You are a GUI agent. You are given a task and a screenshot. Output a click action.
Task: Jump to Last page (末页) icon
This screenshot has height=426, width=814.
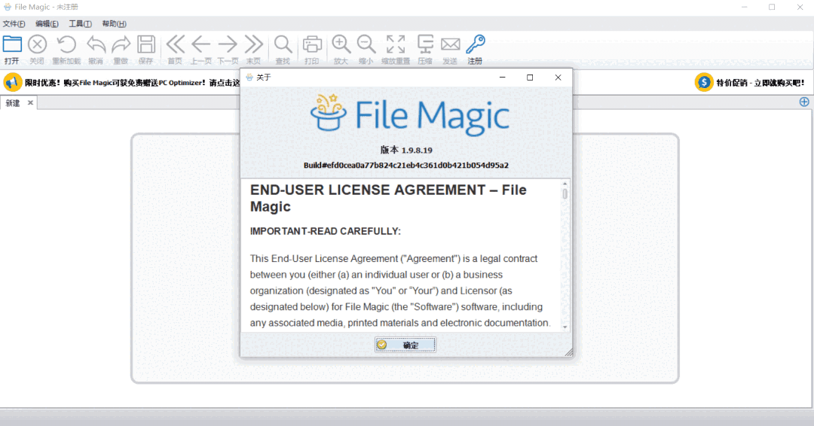coord(253,44)
